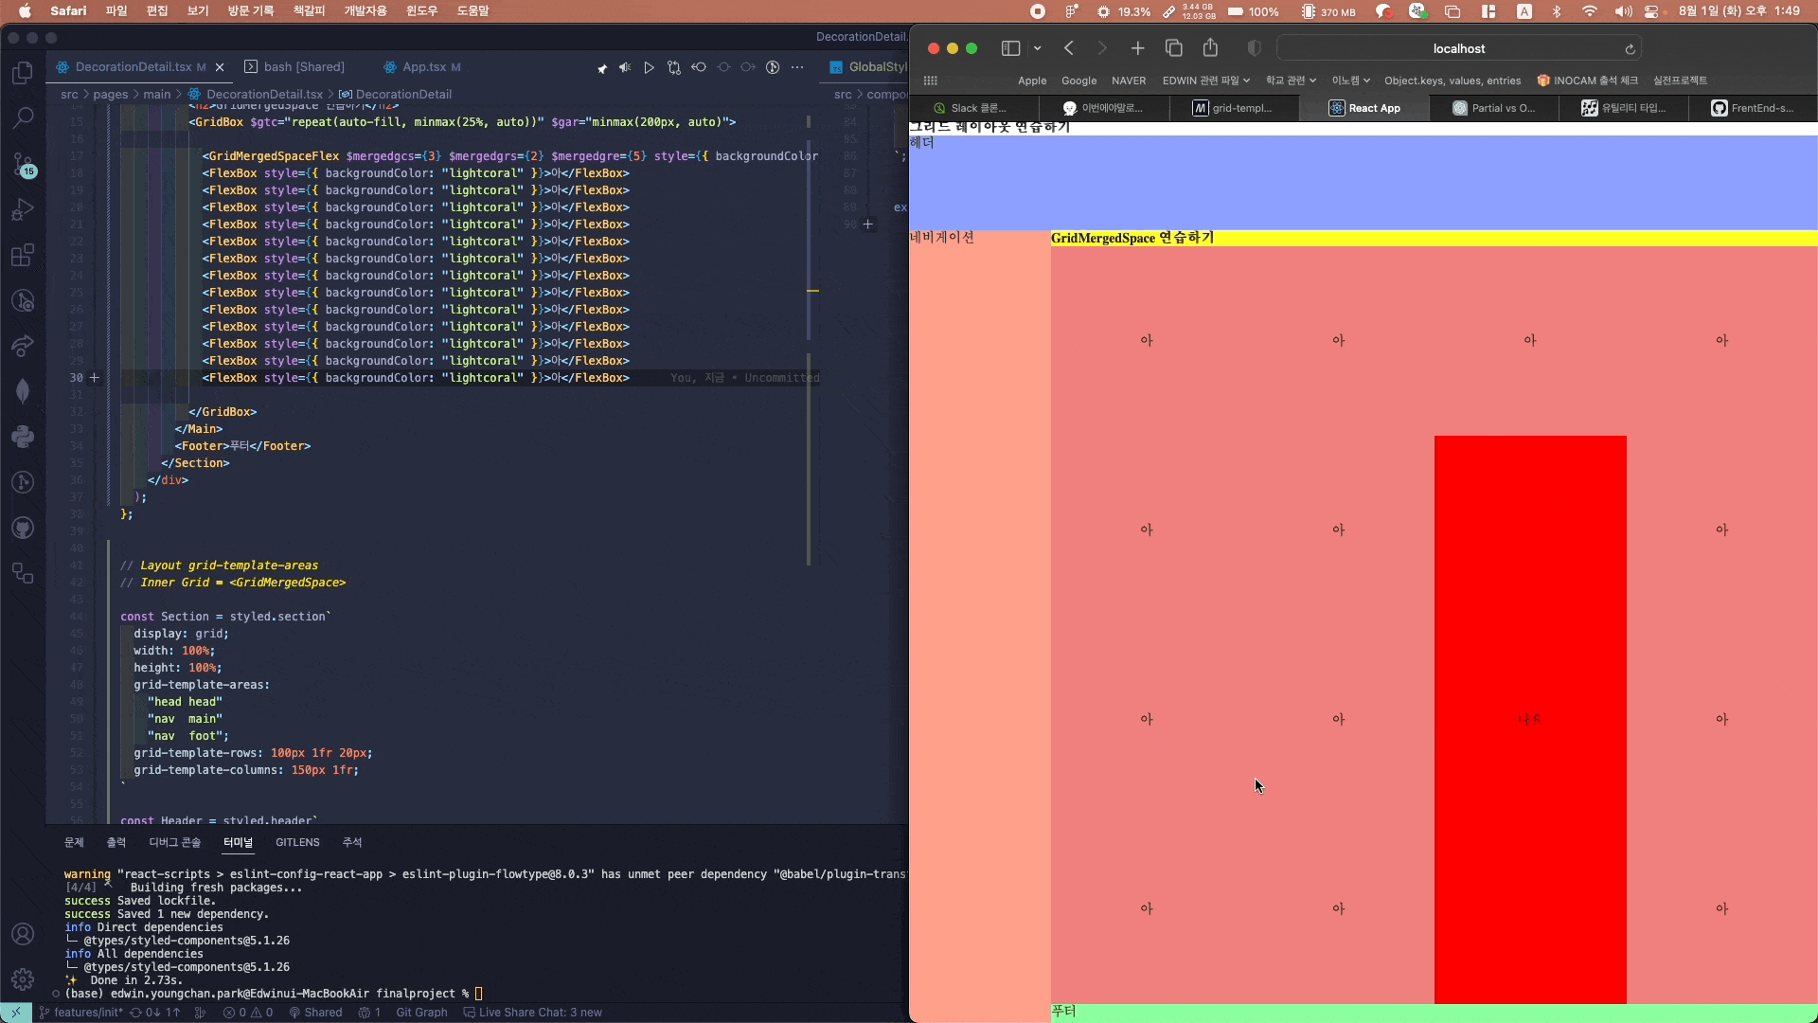Click Safari share icon
Viewport: 1818px width, 1023px height.
pyautogui.click(x=1210, y=48)
